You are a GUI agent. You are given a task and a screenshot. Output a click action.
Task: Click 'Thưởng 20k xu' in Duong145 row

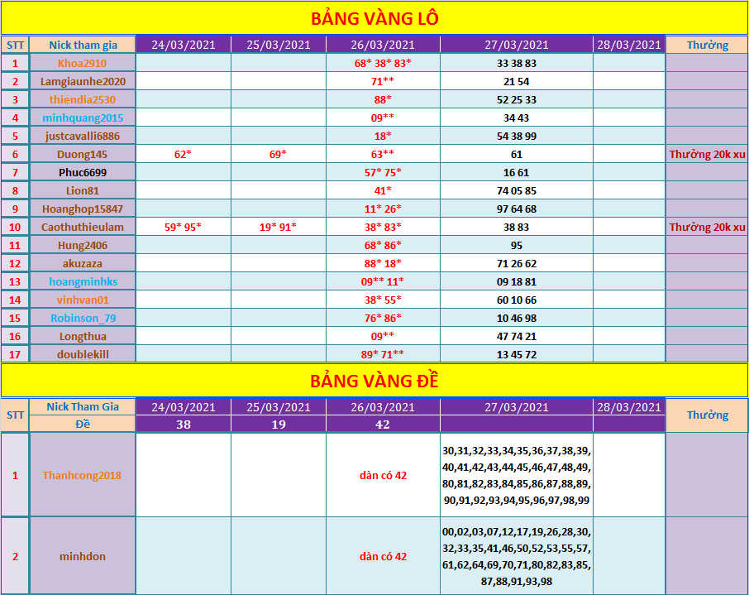point(707,154)
